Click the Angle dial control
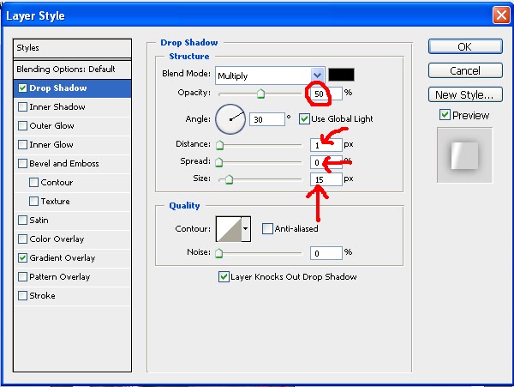Viewport: 514px width, 387px height. [x=230, y=119]
